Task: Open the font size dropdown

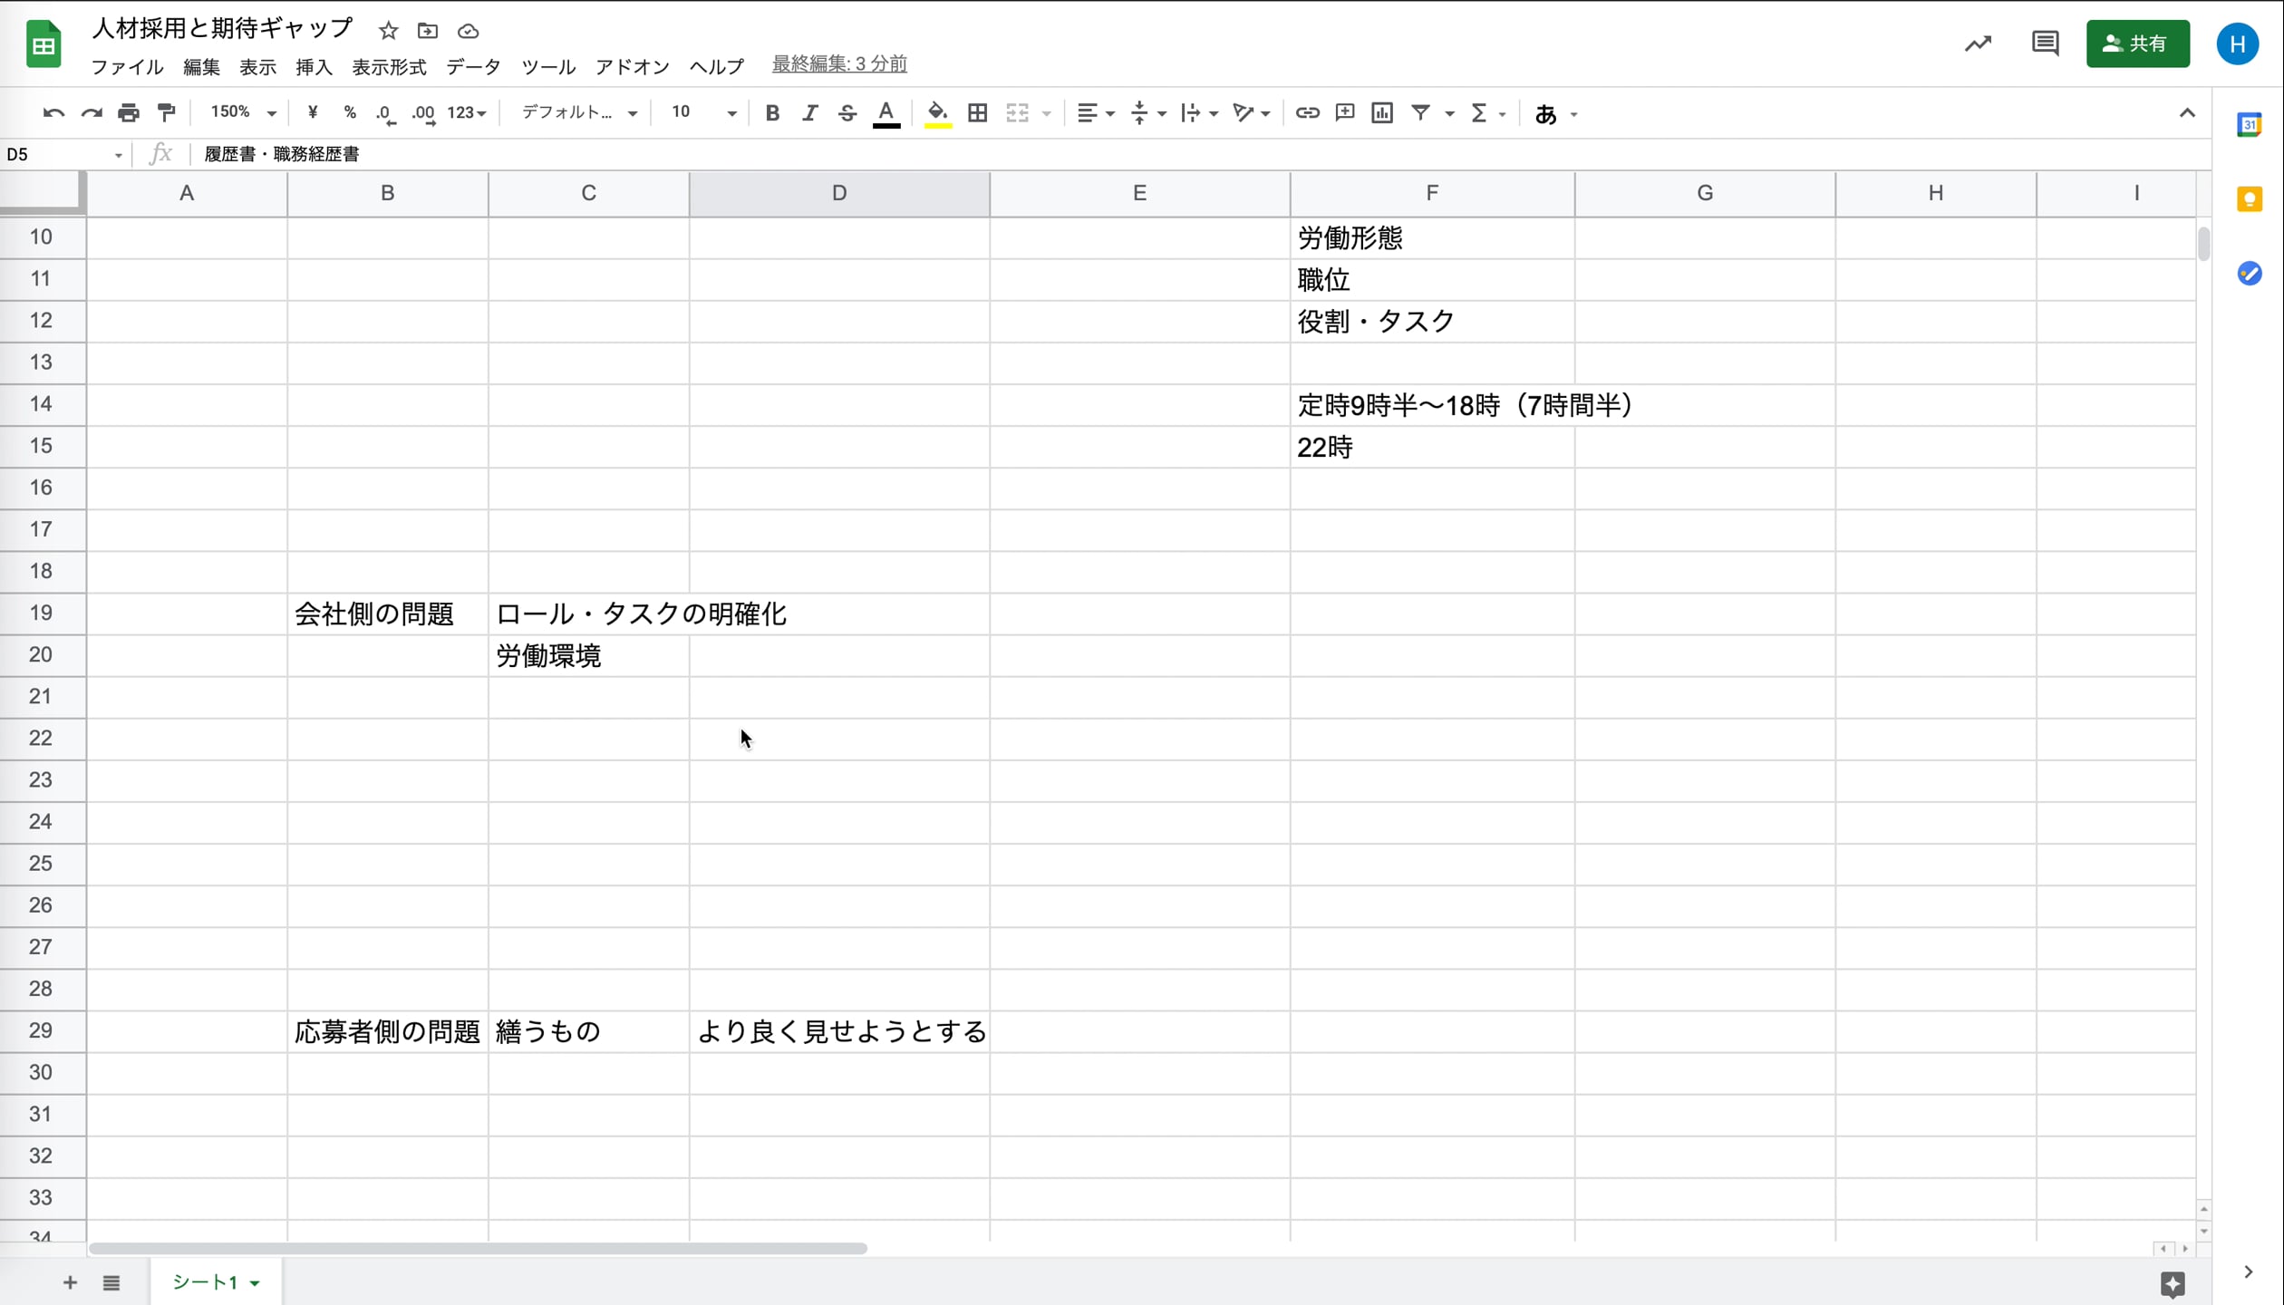Action: (703, 112)
